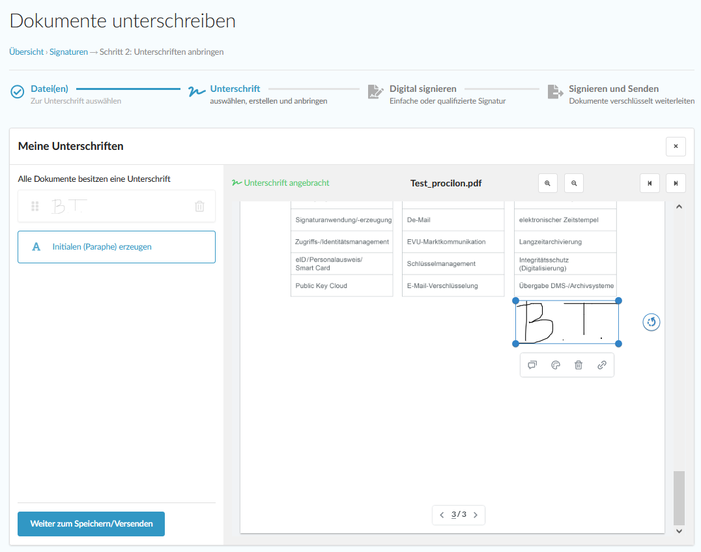
Task: Zoom out of the PDF document
Action: (x=574, y=183)
